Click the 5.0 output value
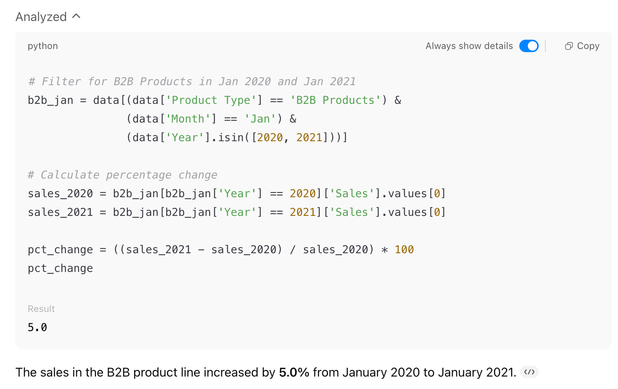This screenshot has width=618, height=389. [37, 328]
